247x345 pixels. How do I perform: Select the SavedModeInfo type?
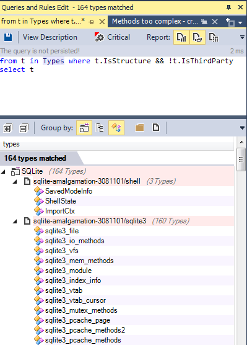pyautogui.click(x=69, y=191)
